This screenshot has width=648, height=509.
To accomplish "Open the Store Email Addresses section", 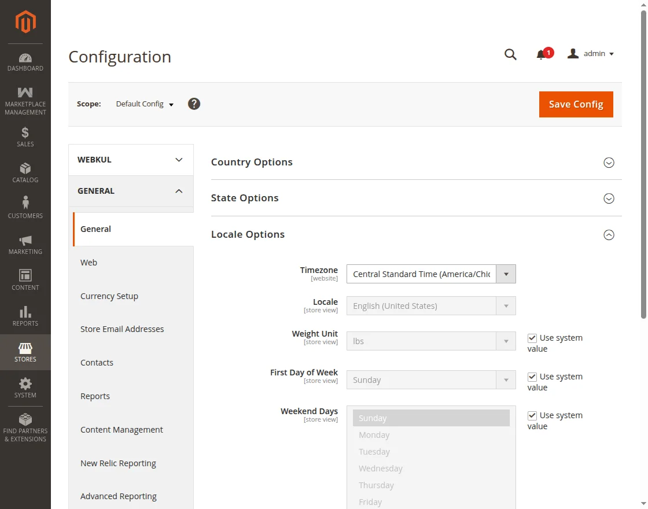I will 122,329.
